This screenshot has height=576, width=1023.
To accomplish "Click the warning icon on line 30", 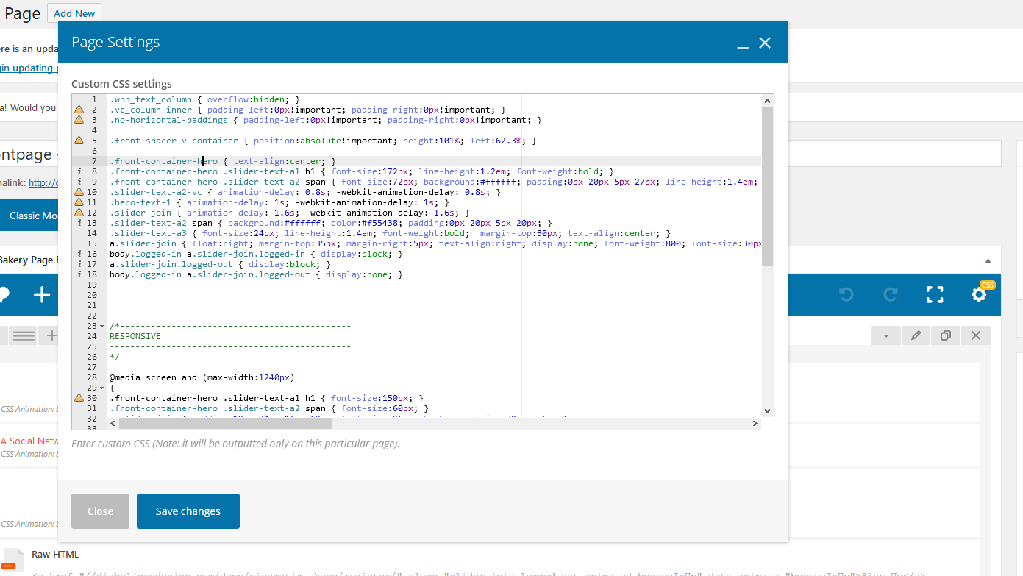I will tap(79, 398).
